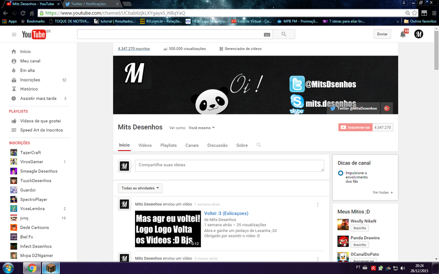Open the YouTube hamburger guide menu
Screen dimensions: 439x274
pos(14,35)
